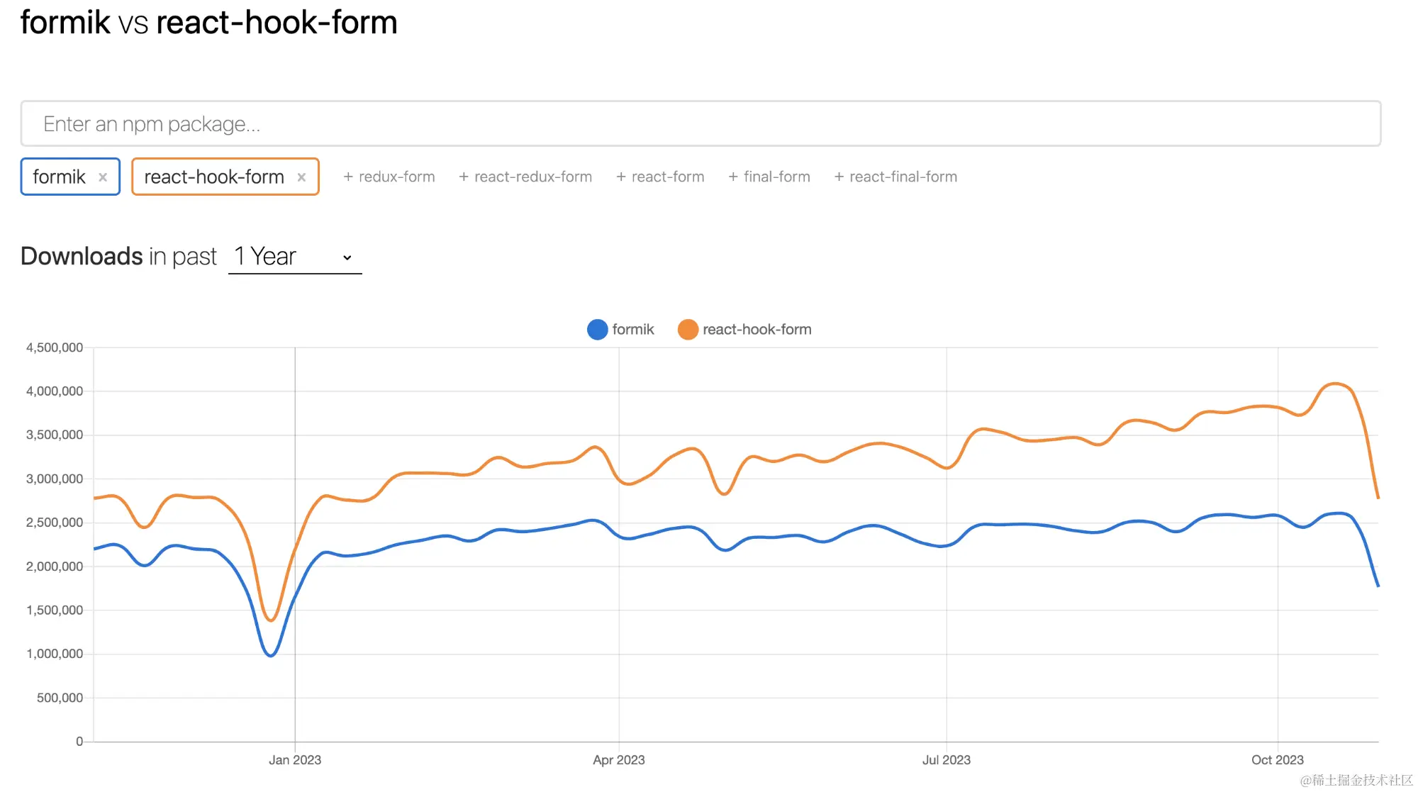This screenshot has width=1418, height=792.
Task: Click the 2,500,000 y-axis value
Action: click(55, 523)
